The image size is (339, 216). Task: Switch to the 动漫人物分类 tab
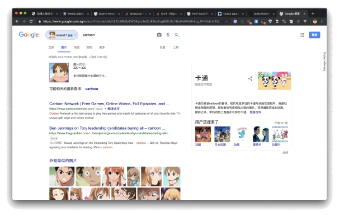pyautogui.click(x=45, y=13)
